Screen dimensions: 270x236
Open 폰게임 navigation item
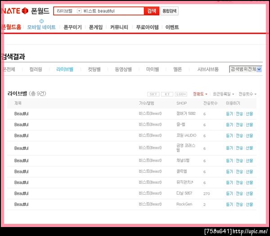[x=96, y=27]
